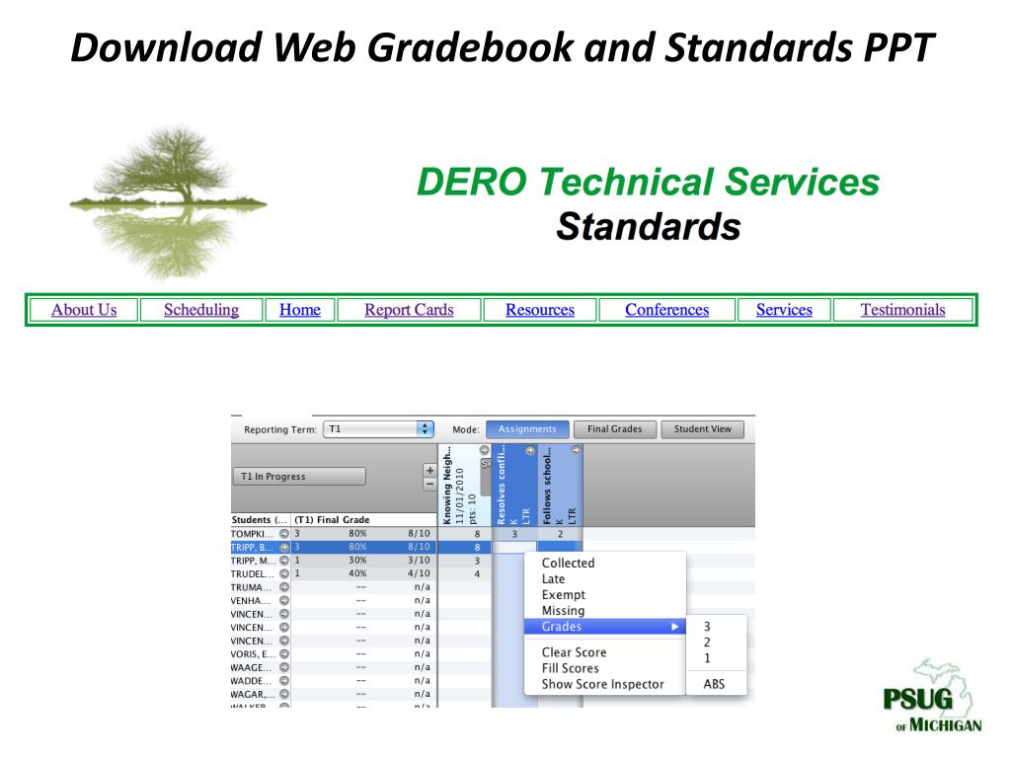
Task: Choose Show Score Inspector menu item
Action: (605, 685)
